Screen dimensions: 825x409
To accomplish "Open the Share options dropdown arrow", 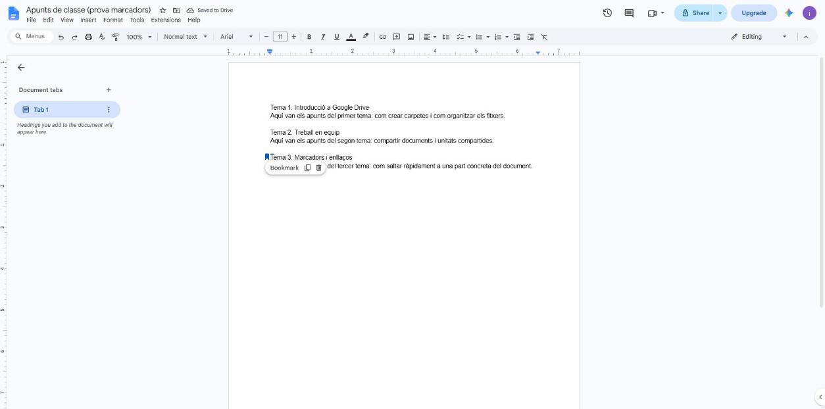I will 720,13.
